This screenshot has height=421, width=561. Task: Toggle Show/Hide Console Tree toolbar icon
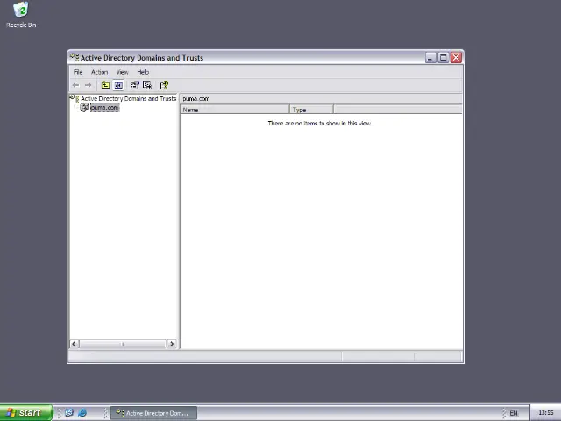(x=117, y=85)
